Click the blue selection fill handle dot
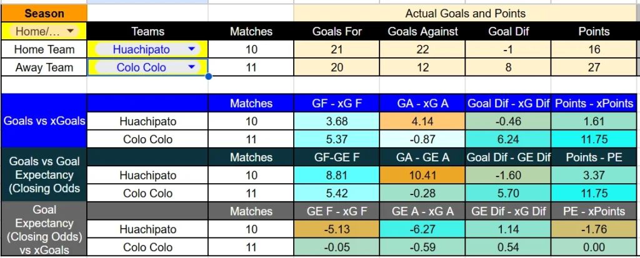This screenshot has height=258, width=640. pos(209,76)
